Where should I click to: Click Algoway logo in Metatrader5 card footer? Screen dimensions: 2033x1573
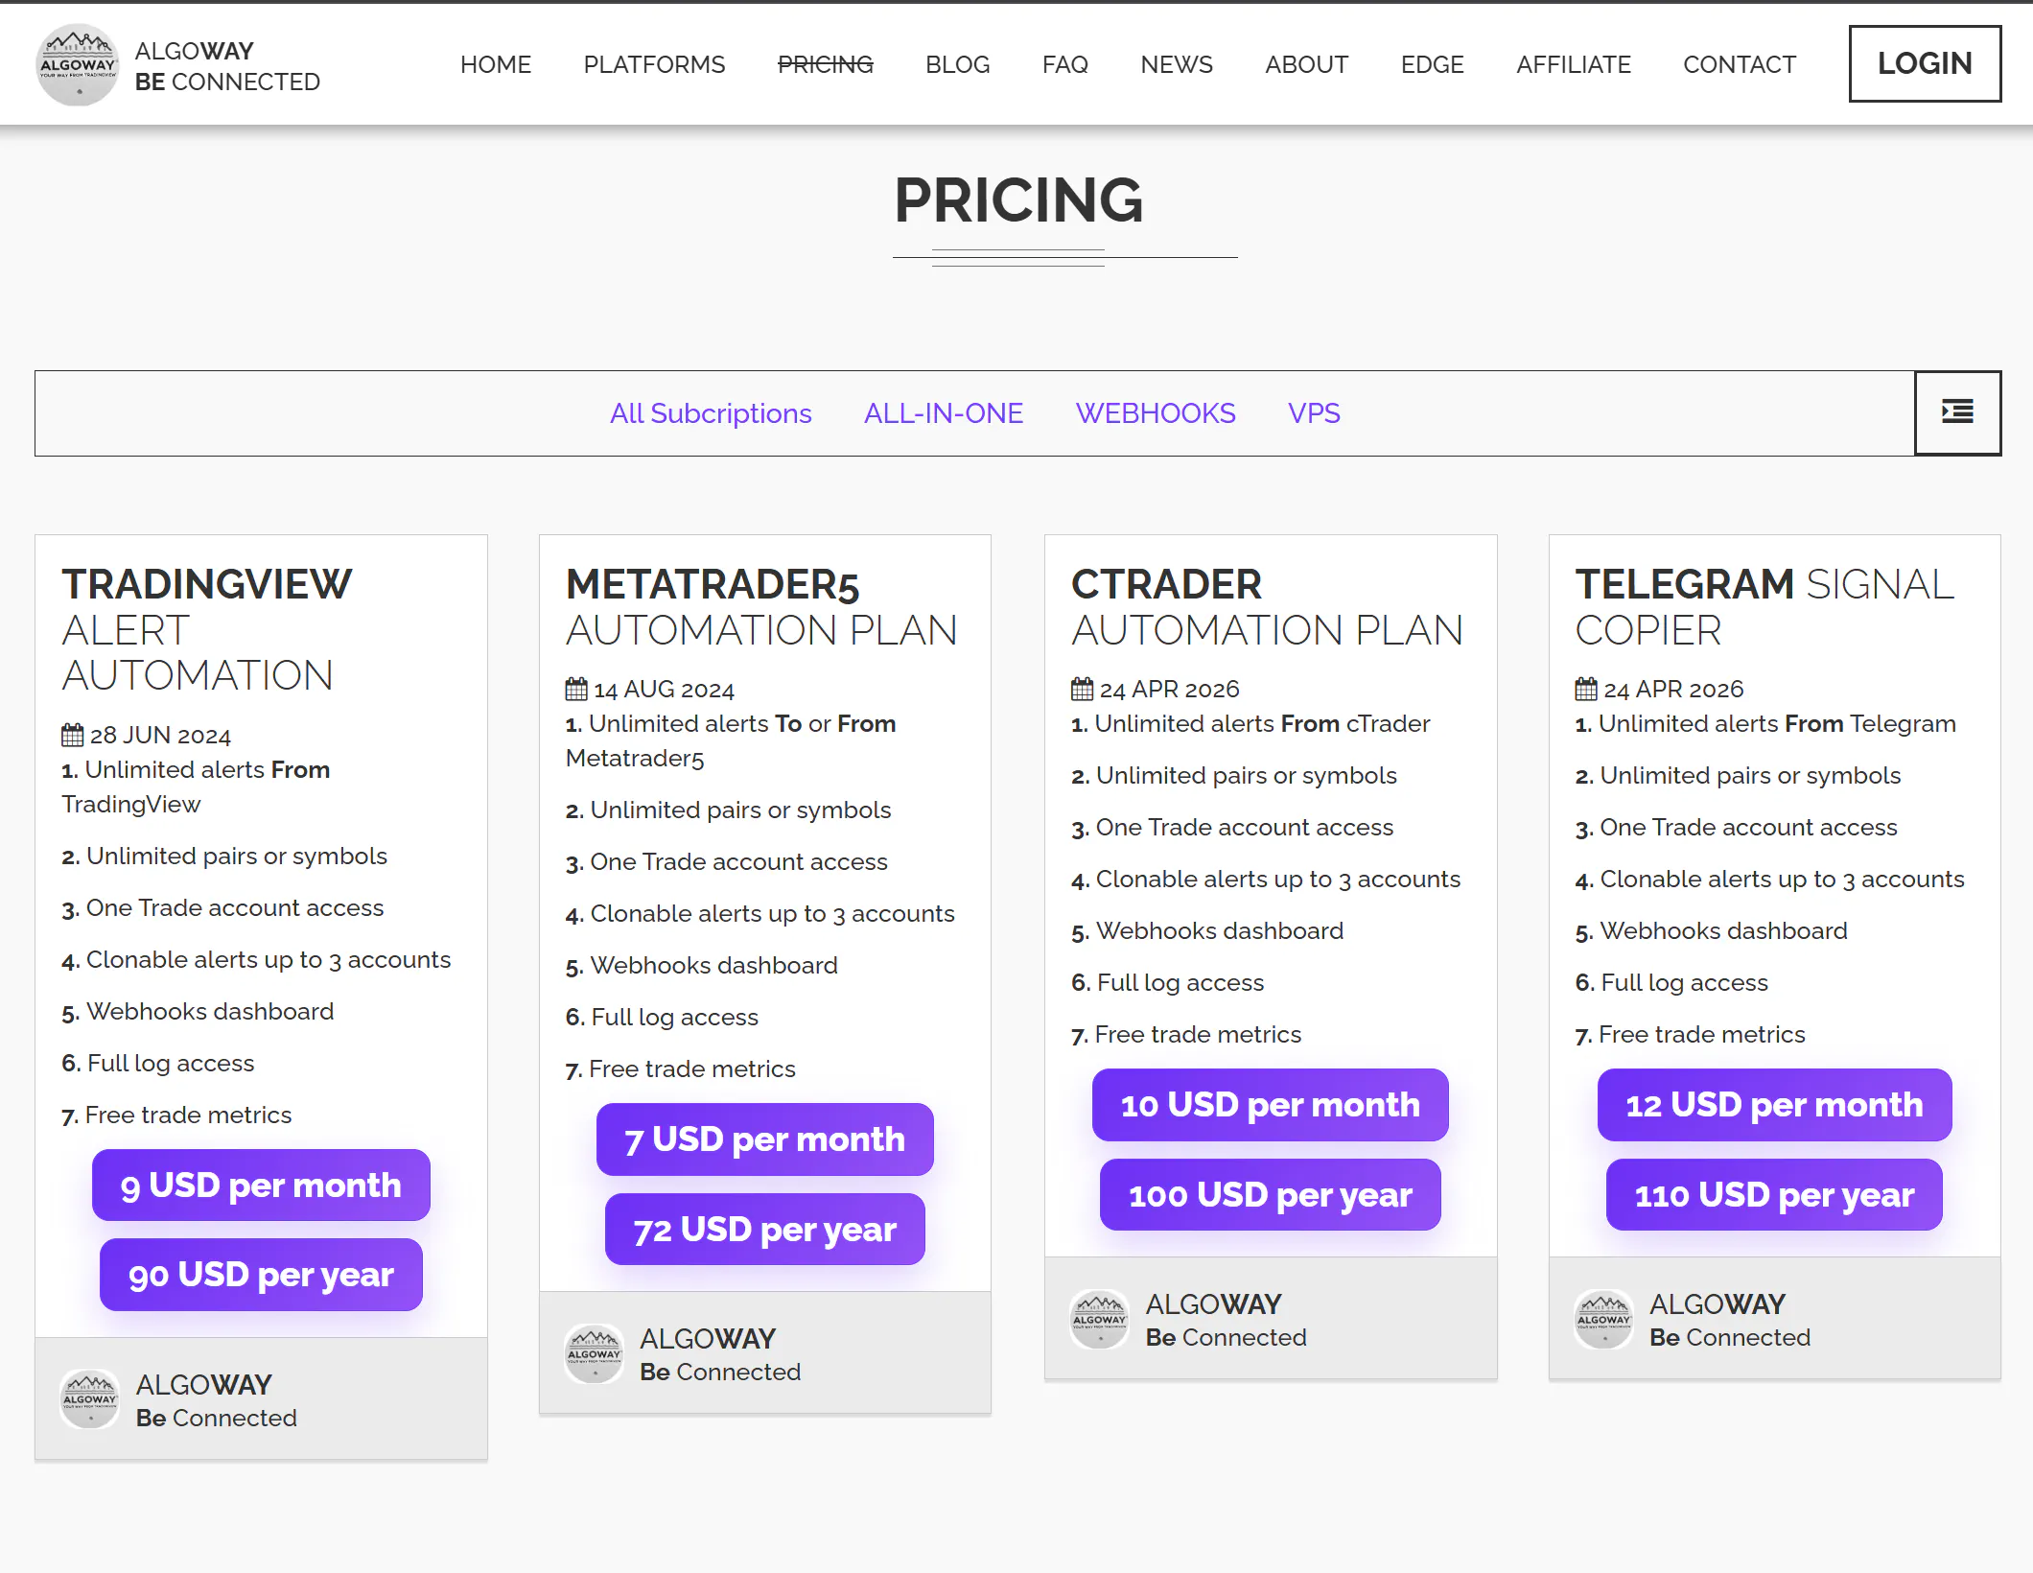[595, 1353]
